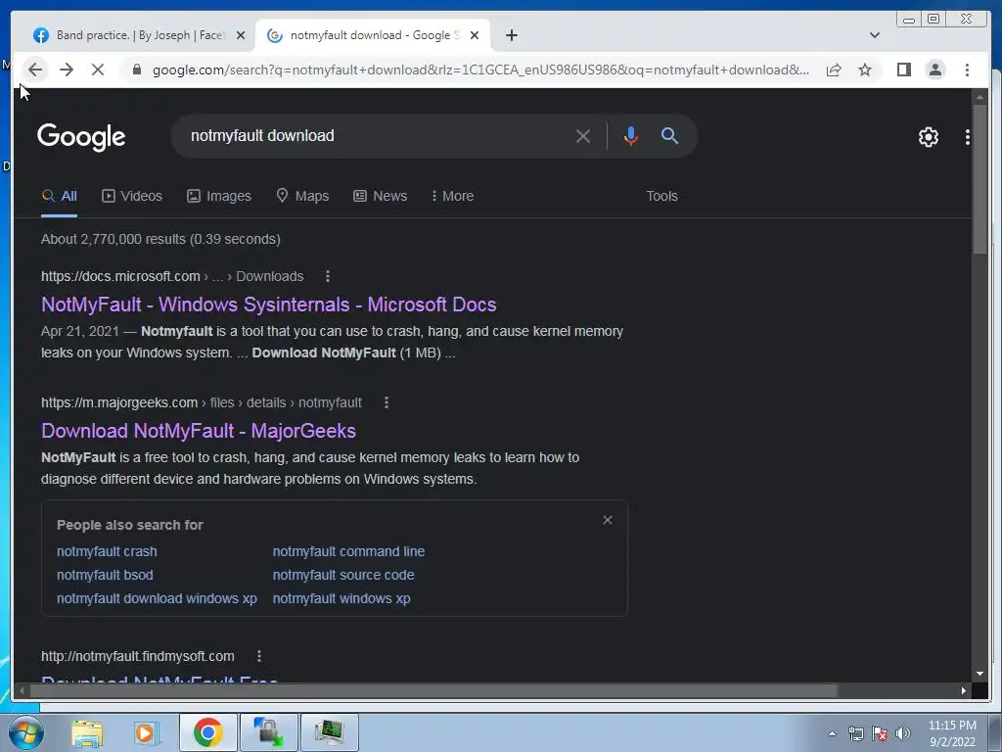The image size is (1002, 752).
Task: Click the horizontal scrollbar right arrow
Action: [x=963, y=690]
